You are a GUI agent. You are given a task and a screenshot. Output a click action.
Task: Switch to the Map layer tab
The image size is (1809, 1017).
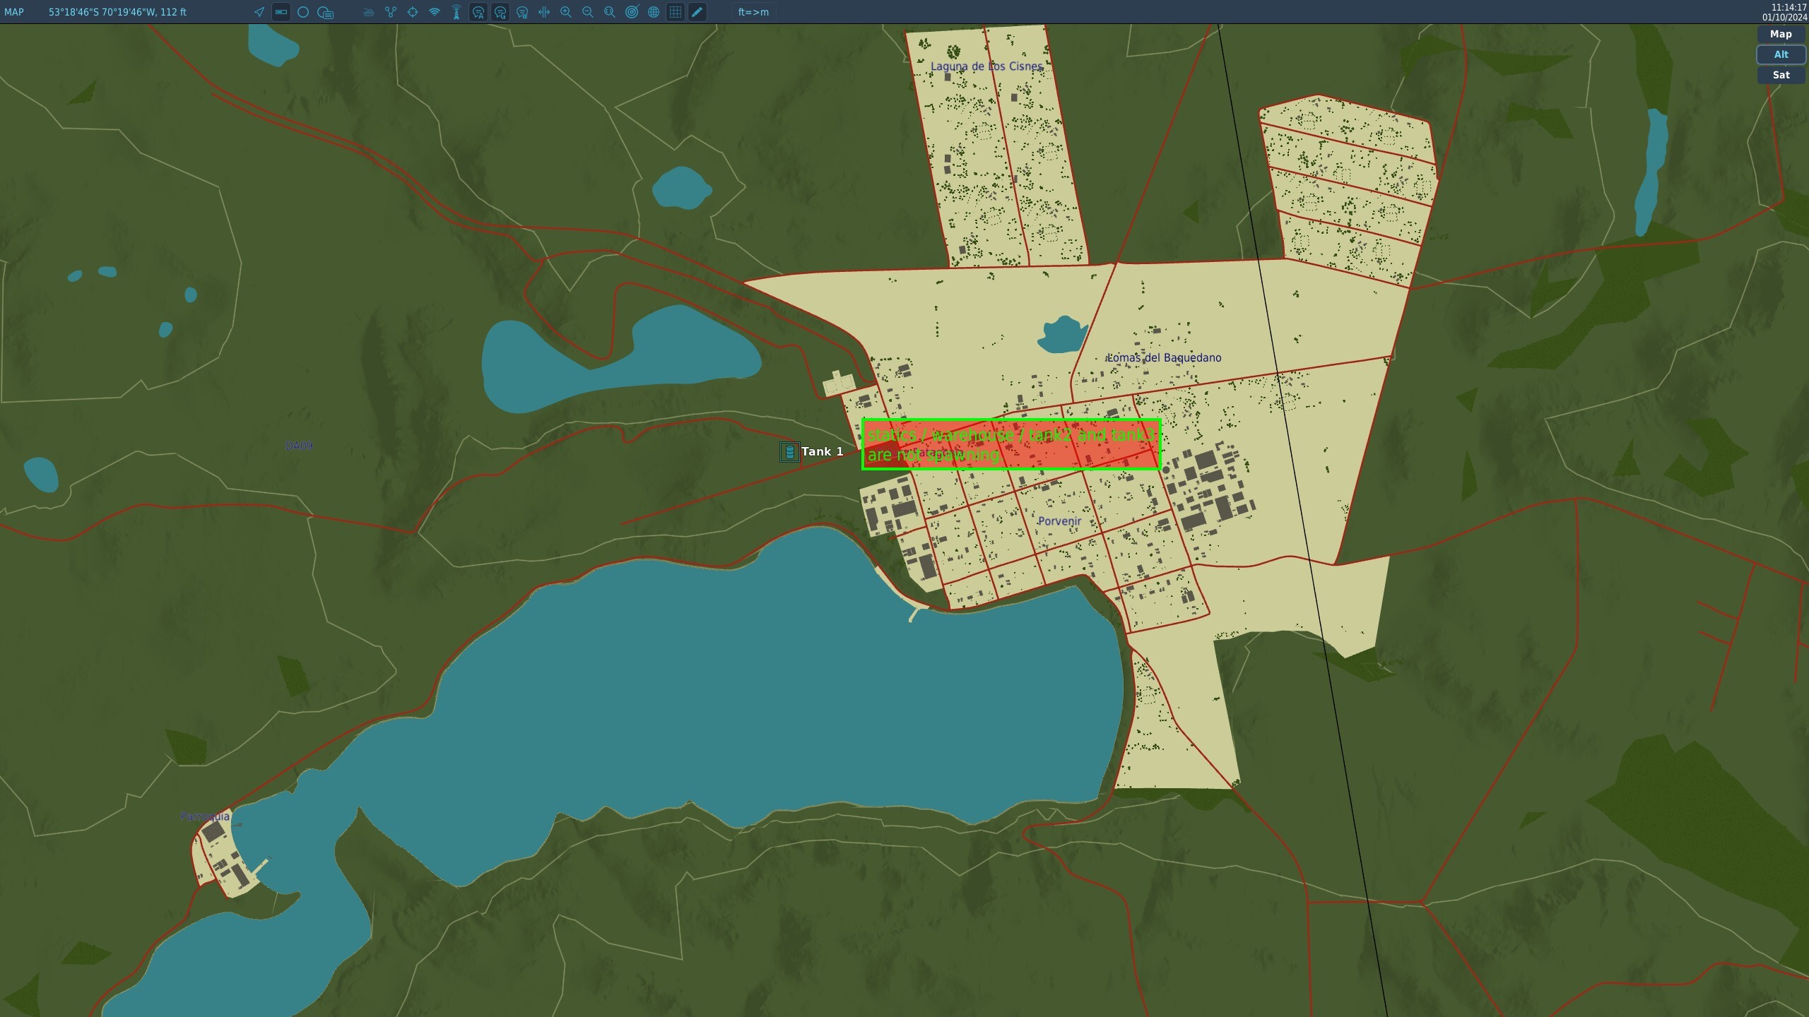[1781, 34]
